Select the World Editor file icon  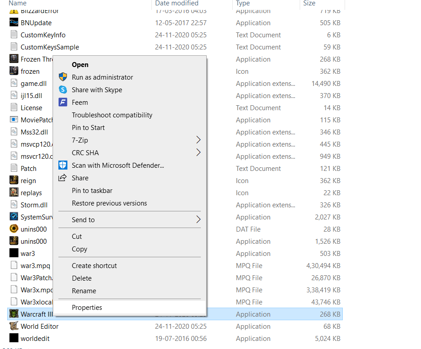pos(13,327)
